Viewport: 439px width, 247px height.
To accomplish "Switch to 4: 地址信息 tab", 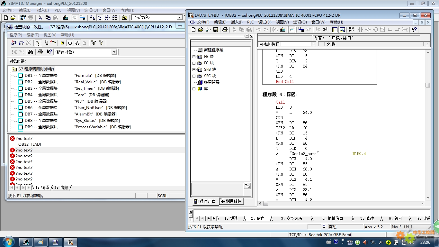I will pos(332,218).
